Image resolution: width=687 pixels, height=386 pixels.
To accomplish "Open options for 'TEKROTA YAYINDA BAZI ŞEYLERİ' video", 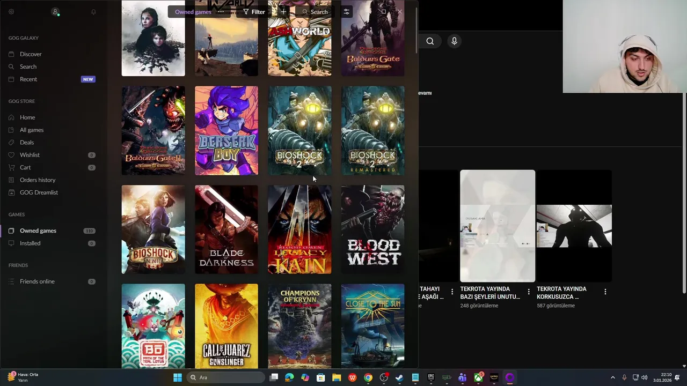I will [529, 292].
